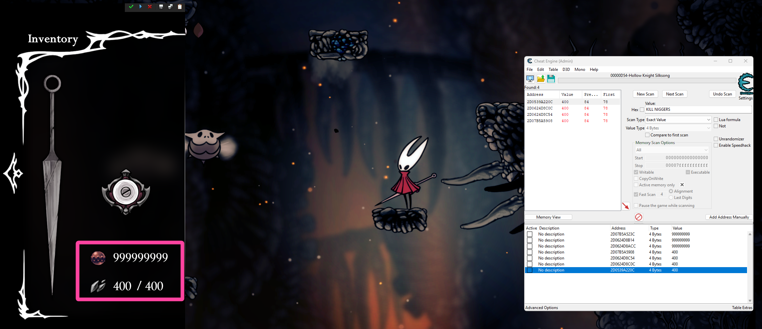Image resolution: width=762 pixels, height=329 pixels.
Task: Click the double floppy save-as icon in top toolbar
Action: pos(170,7)
